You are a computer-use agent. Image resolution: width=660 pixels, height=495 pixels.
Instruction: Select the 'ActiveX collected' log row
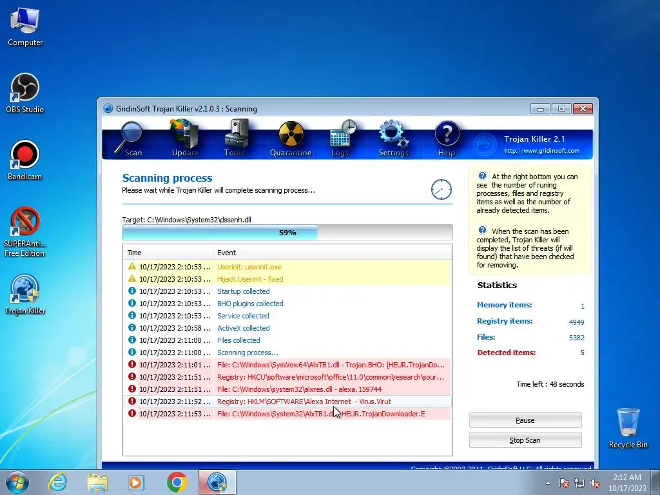287,328
